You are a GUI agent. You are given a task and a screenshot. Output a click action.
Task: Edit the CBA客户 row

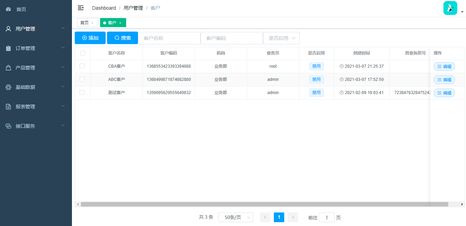tap(444, 67)
